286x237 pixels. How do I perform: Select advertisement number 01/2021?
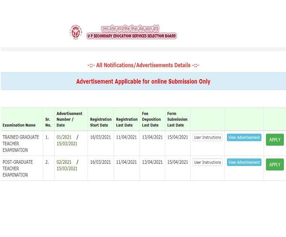pyautogui.click(x=64, y=137)
